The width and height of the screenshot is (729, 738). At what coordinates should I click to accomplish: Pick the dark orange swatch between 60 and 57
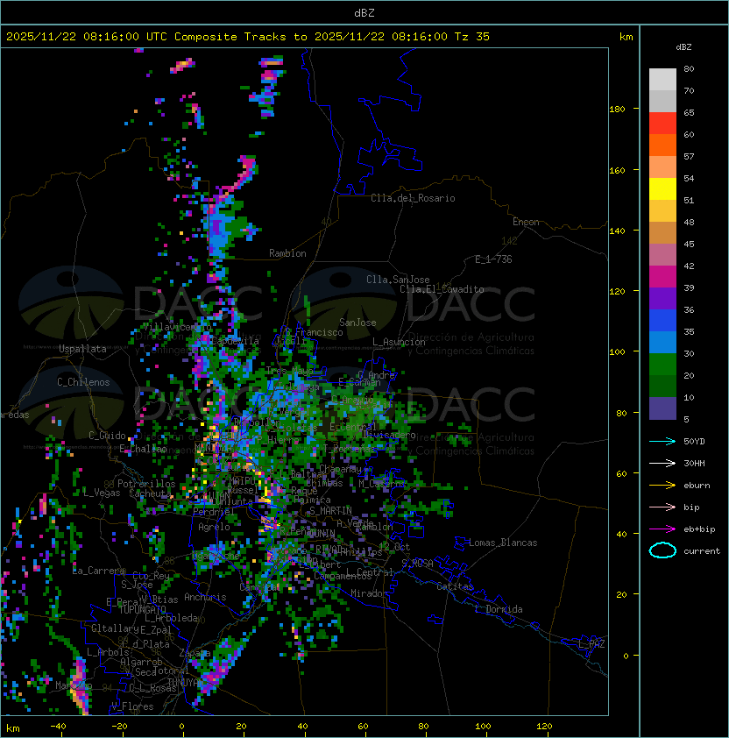coord(662,145)
